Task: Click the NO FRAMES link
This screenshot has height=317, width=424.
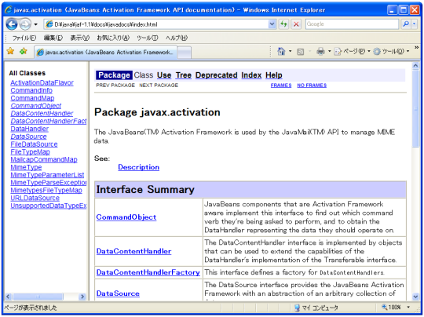Action: pos(312,86)
